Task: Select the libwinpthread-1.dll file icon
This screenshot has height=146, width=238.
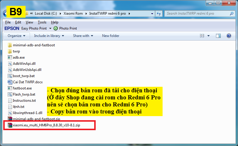Action: 10,113
